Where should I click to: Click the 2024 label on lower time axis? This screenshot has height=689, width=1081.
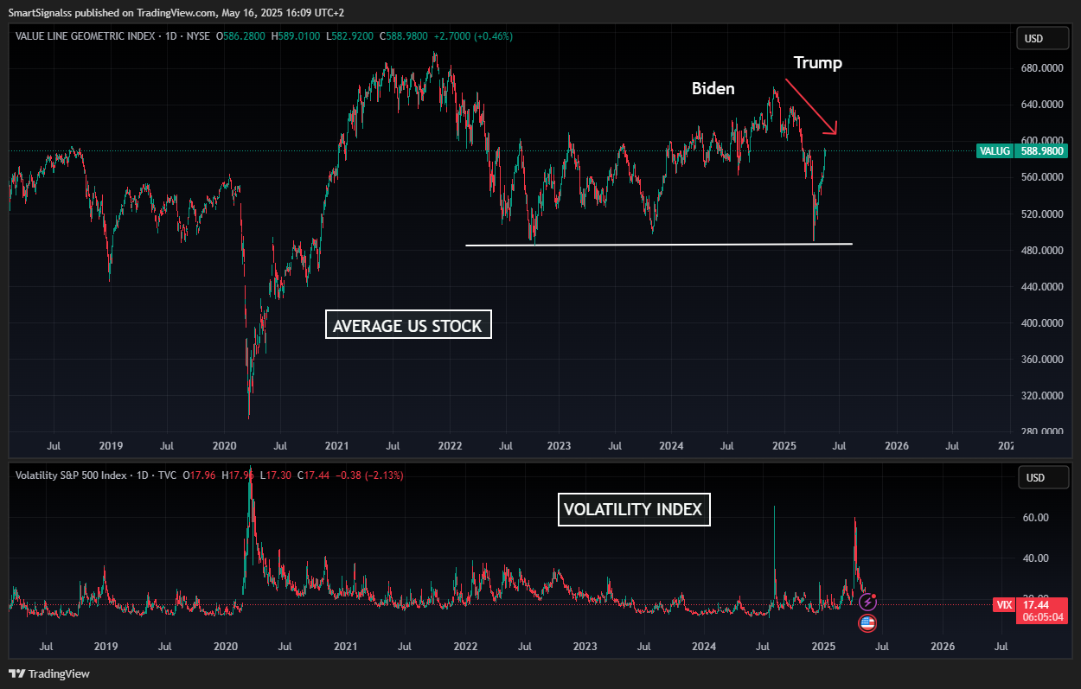point(704,646)
